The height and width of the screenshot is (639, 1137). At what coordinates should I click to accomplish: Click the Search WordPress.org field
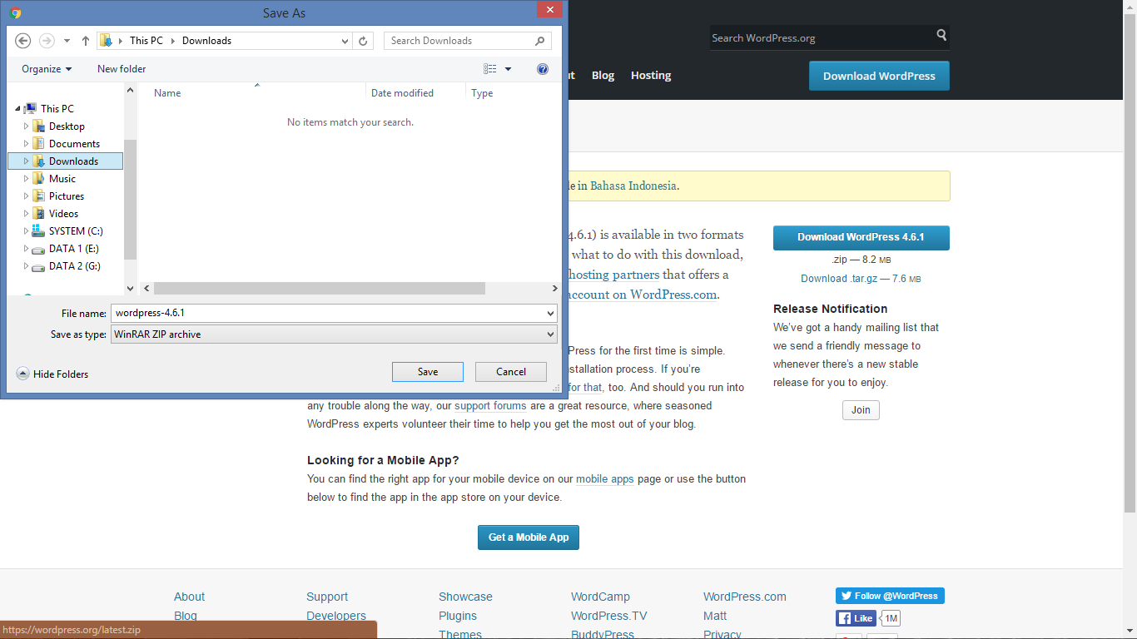tap(822, 37)
